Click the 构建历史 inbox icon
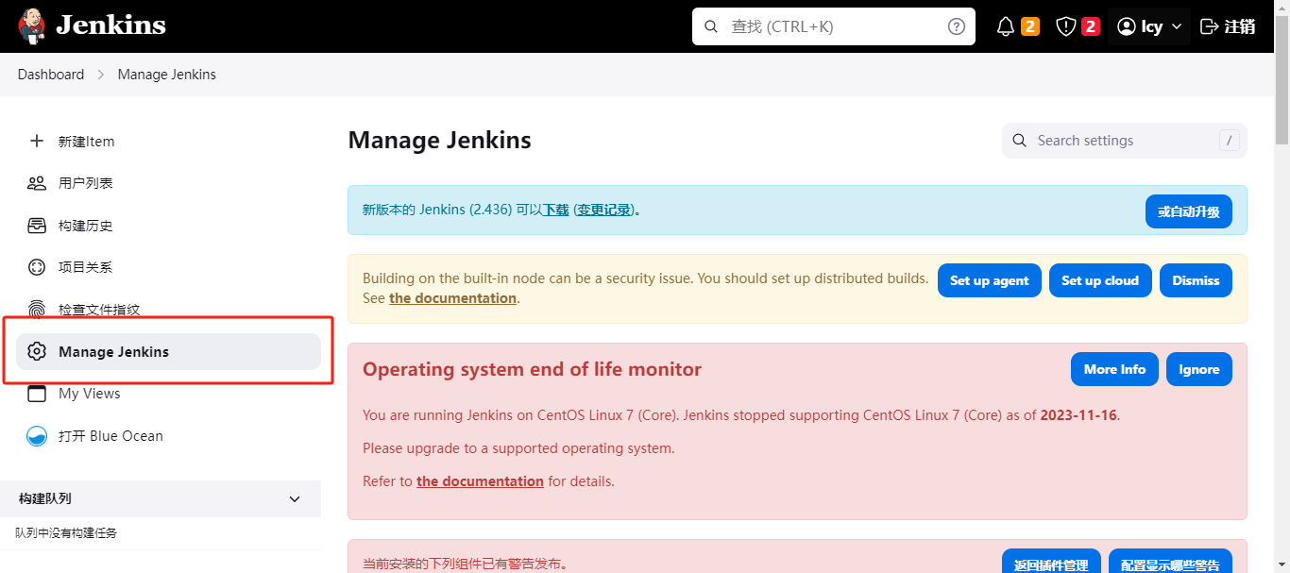Image resolution: width=1290 pixels, height=573 pixels. (37, 226)
